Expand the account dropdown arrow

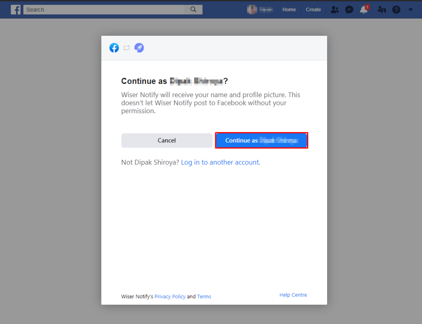tap(411, 10)
